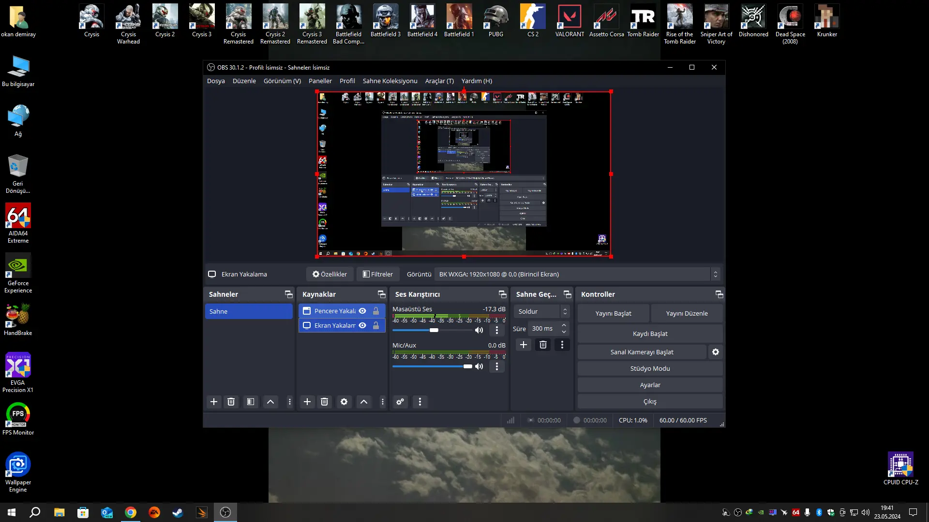929x522 pixels.
Task: Open Paneller menu
Action: [x=320, y=81]
